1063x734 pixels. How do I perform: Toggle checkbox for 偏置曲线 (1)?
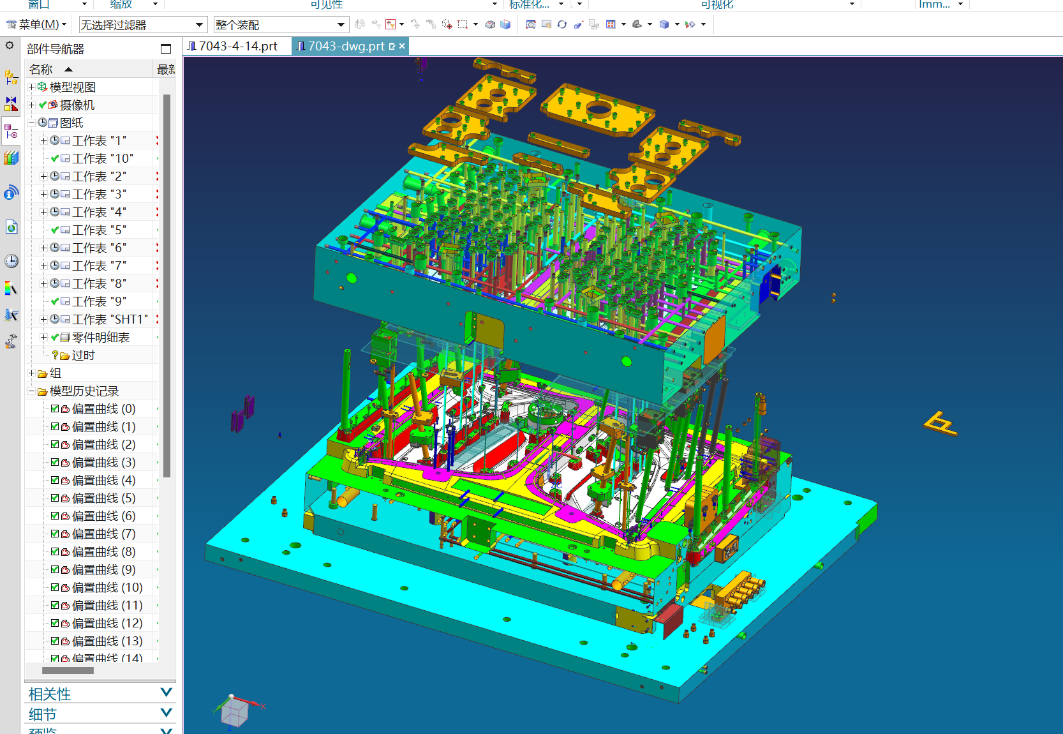tap(55, 426)
